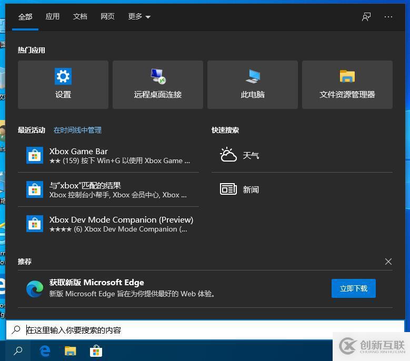The height and width of the screenshot is (361, 410).
Task: Select the 天气 quick search label
Action: coord(251,156)
